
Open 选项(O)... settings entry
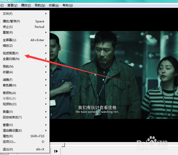pyautogui.click(x=25, y=142)
